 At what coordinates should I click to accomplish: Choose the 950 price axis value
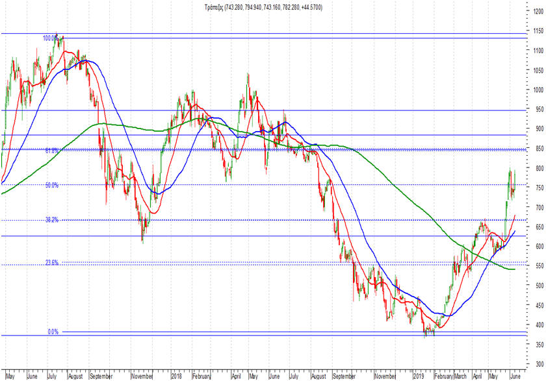pyautogui.click(x=539, y=109)
